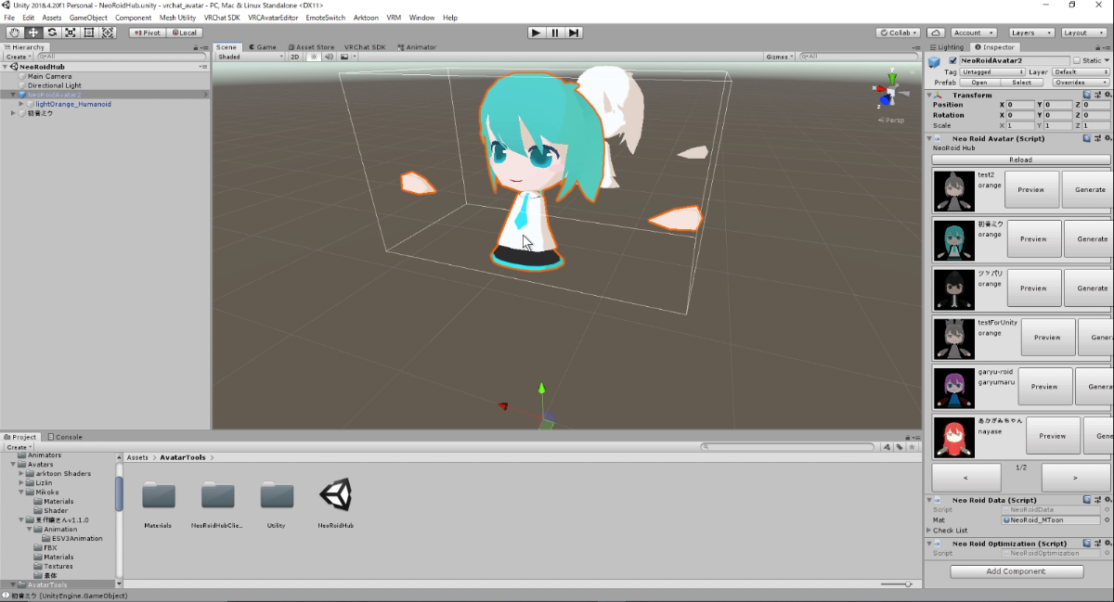The width and height of the screenshot is (1114, 602).
Task: Open the cloud services button
Action: [937, 32]
